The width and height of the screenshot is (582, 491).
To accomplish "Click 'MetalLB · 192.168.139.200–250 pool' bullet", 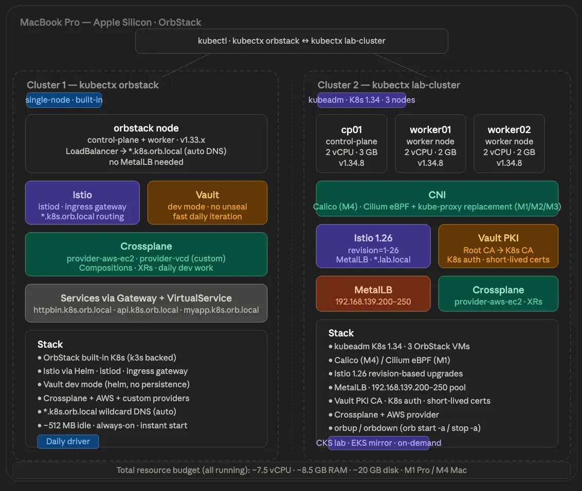I will click(397, 388).
